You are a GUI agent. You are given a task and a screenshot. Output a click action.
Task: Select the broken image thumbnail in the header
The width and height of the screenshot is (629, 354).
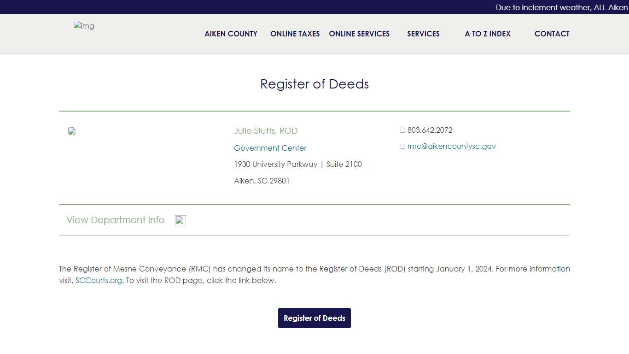[x=84, y=26]
